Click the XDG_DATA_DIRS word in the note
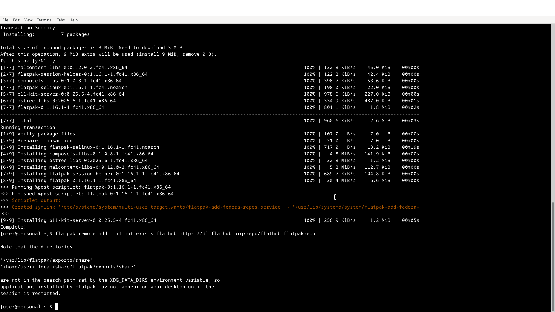Viewport: 555px width, 312px height. [129, 280]
